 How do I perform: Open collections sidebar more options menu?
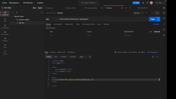click(x=42, y=12)
